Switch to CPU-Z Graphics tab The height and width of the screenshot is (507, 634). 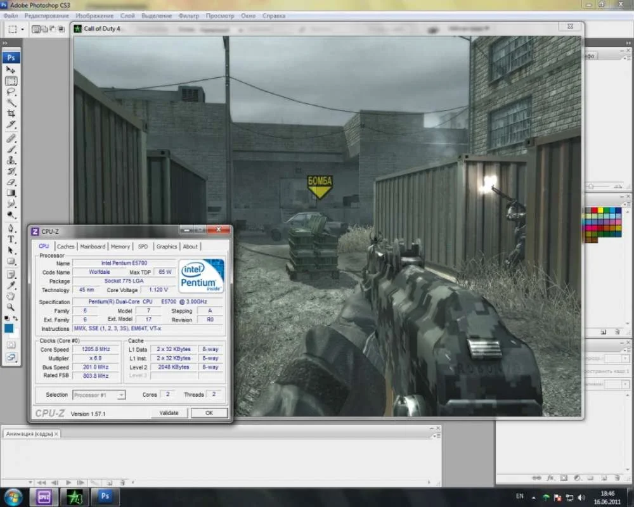click(x=167, y=247)
